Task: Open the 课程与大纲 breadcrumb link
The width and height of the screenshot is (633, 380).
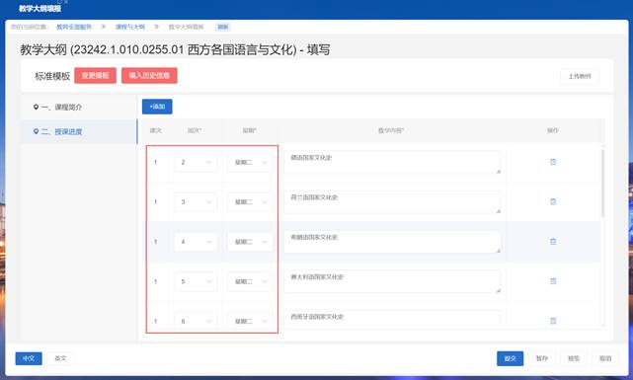Action: [130, 27]
